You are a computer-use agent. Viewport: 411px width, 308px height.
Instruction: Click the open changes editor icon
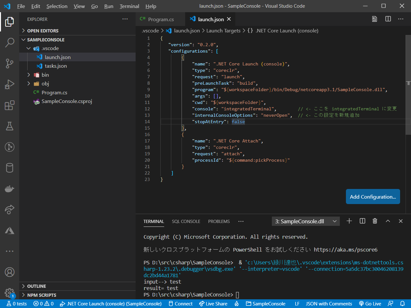(374, 19)
